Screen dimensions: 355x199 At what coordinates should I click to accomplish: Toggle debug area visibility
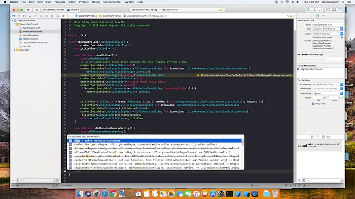tap(334, 10)
